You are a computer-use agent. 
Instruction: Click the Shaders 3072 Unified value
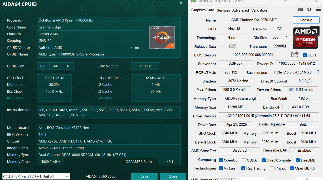pos(238,81)
